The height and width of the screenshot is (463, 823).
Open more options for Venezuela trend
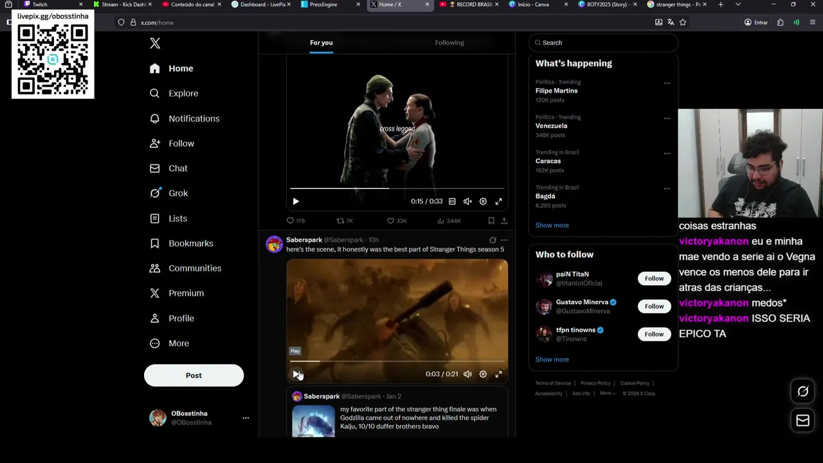[x=667, y=118]
